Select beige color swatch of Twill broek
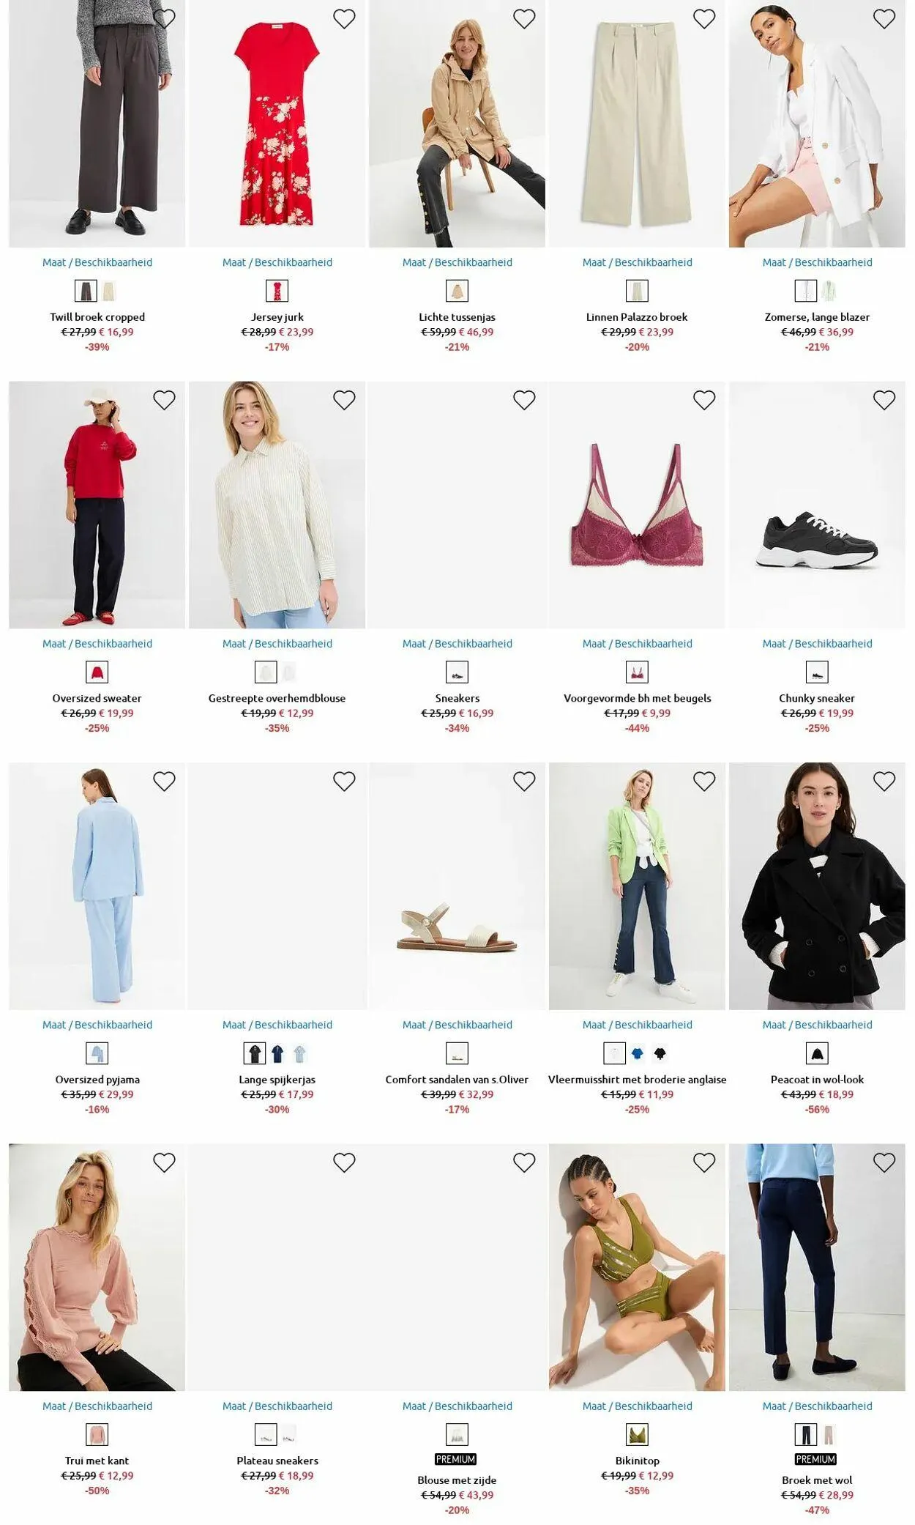The image size is (915, 1525). click(109, 292)
